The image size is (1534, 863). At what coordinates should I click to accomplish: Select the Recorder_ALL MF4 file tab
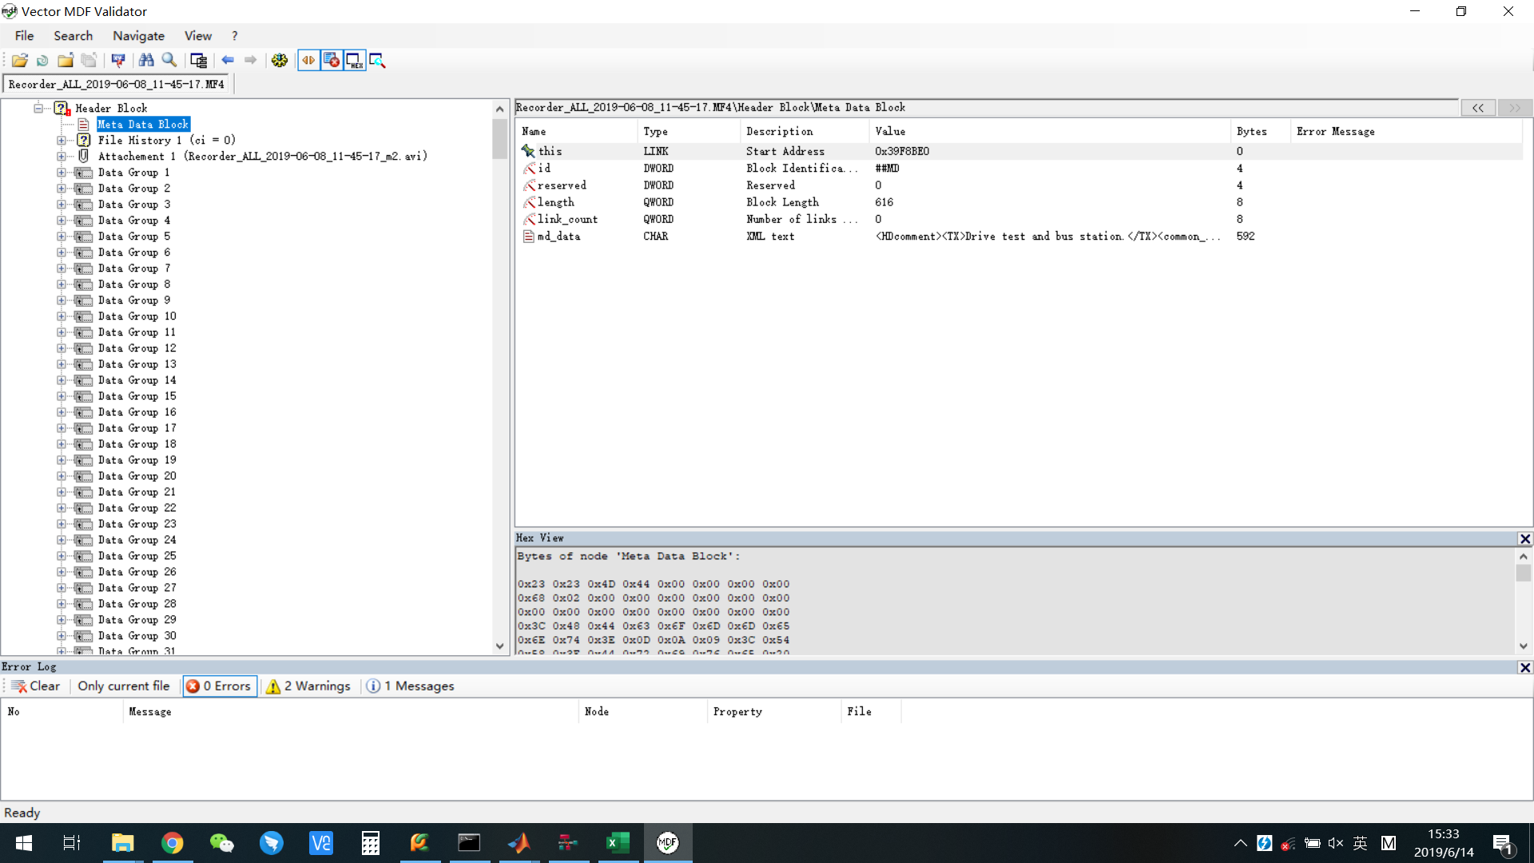pos(117,84)
